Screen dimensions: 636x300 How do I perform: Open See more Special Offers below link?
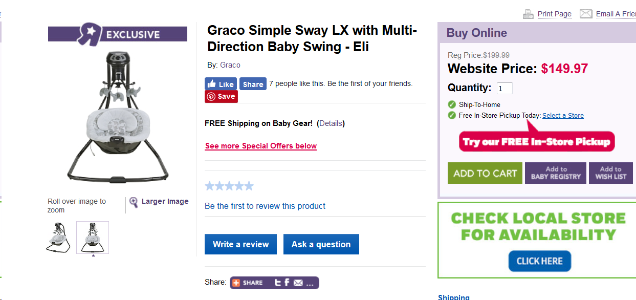click(x=261, y=146)
